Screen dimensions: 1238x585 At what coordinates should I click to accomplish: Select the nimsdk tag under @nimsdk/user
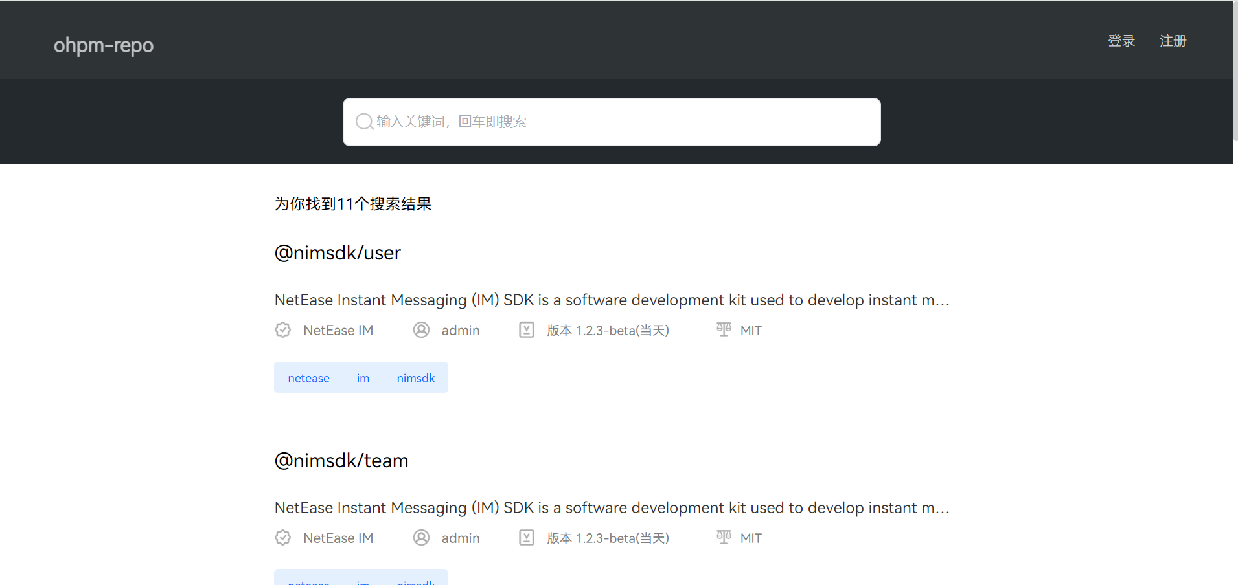(x=416, y=378)
